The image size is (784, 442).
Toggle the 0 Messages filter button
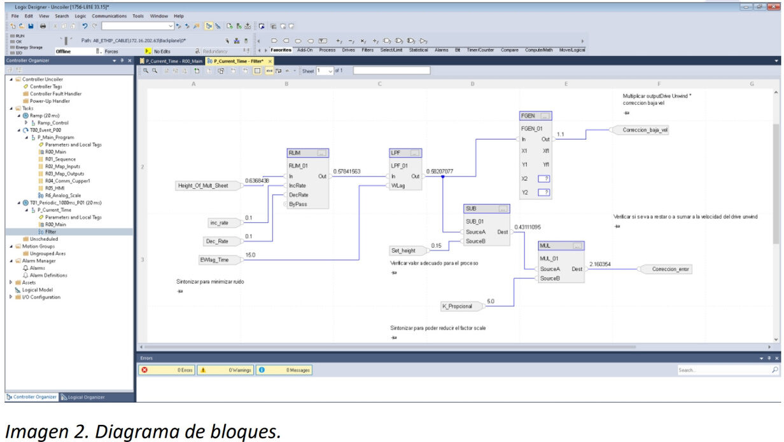[x=284, y=370]
